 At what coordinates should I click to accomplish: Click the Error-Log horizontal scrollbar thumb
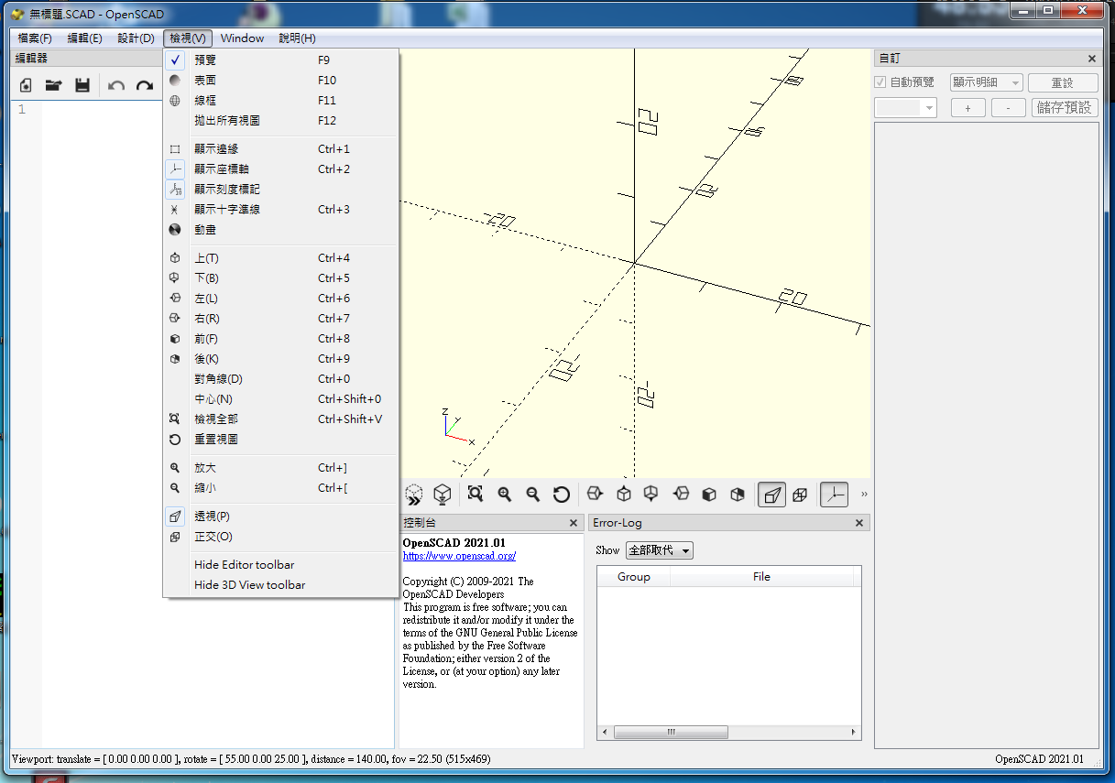[671, 733]
